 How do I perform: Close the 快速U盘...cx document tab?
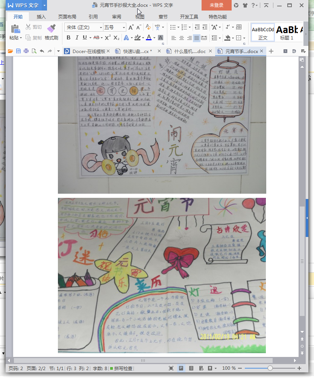159,51
